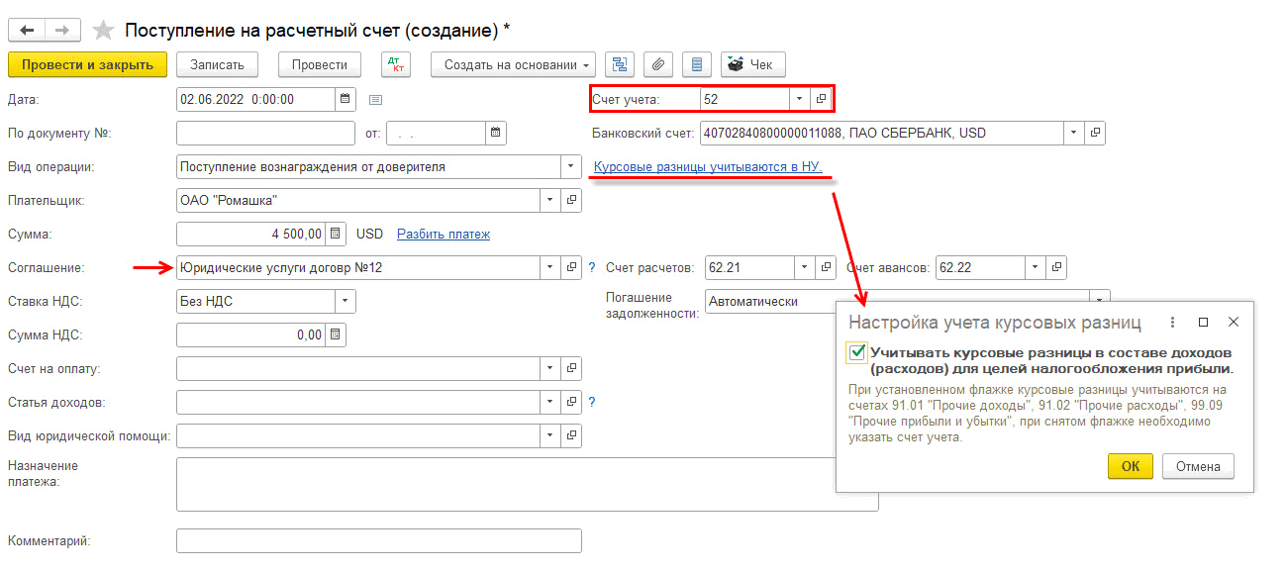The height and width of the screenshot is (573, 1287).
Task: Open calculator for Сумма field
Action: tap(336, 235)
